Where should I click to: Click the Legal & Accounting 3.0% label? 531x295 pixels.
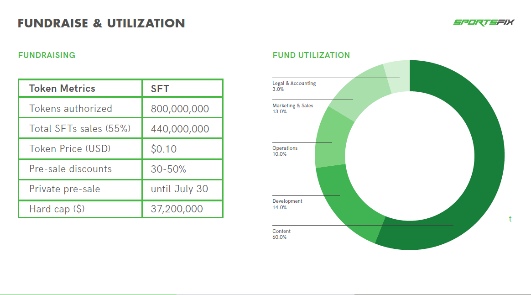point(294,86)
